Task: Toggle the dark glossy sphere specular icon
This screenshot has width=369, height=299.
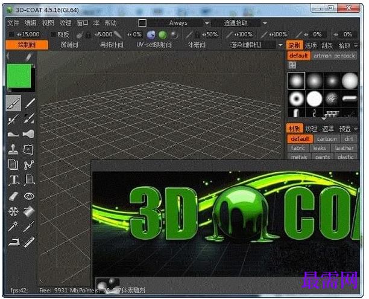Action: (174, 34)
